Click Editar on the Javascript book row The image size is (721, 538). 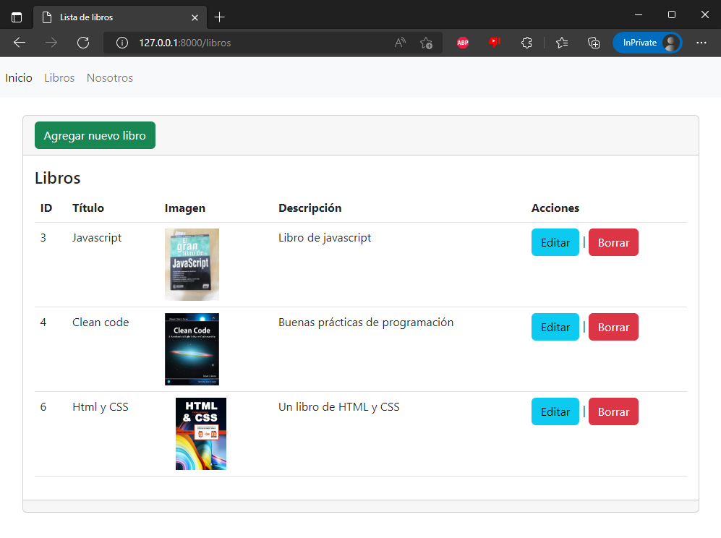[x=555, y=242]
